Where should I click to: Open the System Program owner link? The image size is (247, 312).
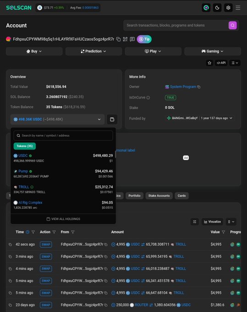pyautogui.click(x=183, y=87)
